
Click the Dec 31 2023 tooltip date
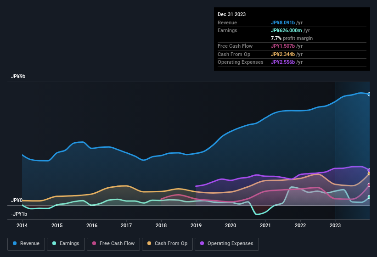231,14
